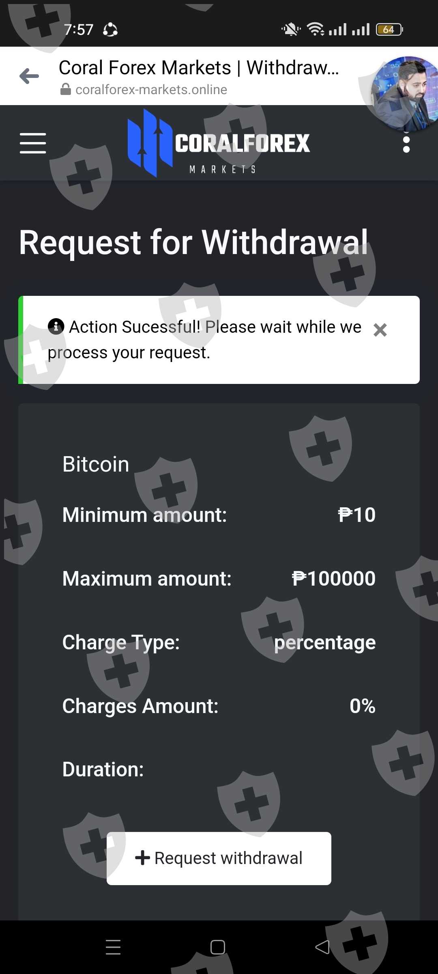This screenshot has height=974, width=438.
Task: Tap the padlock site security icon
Action: [x=65, y=89]
